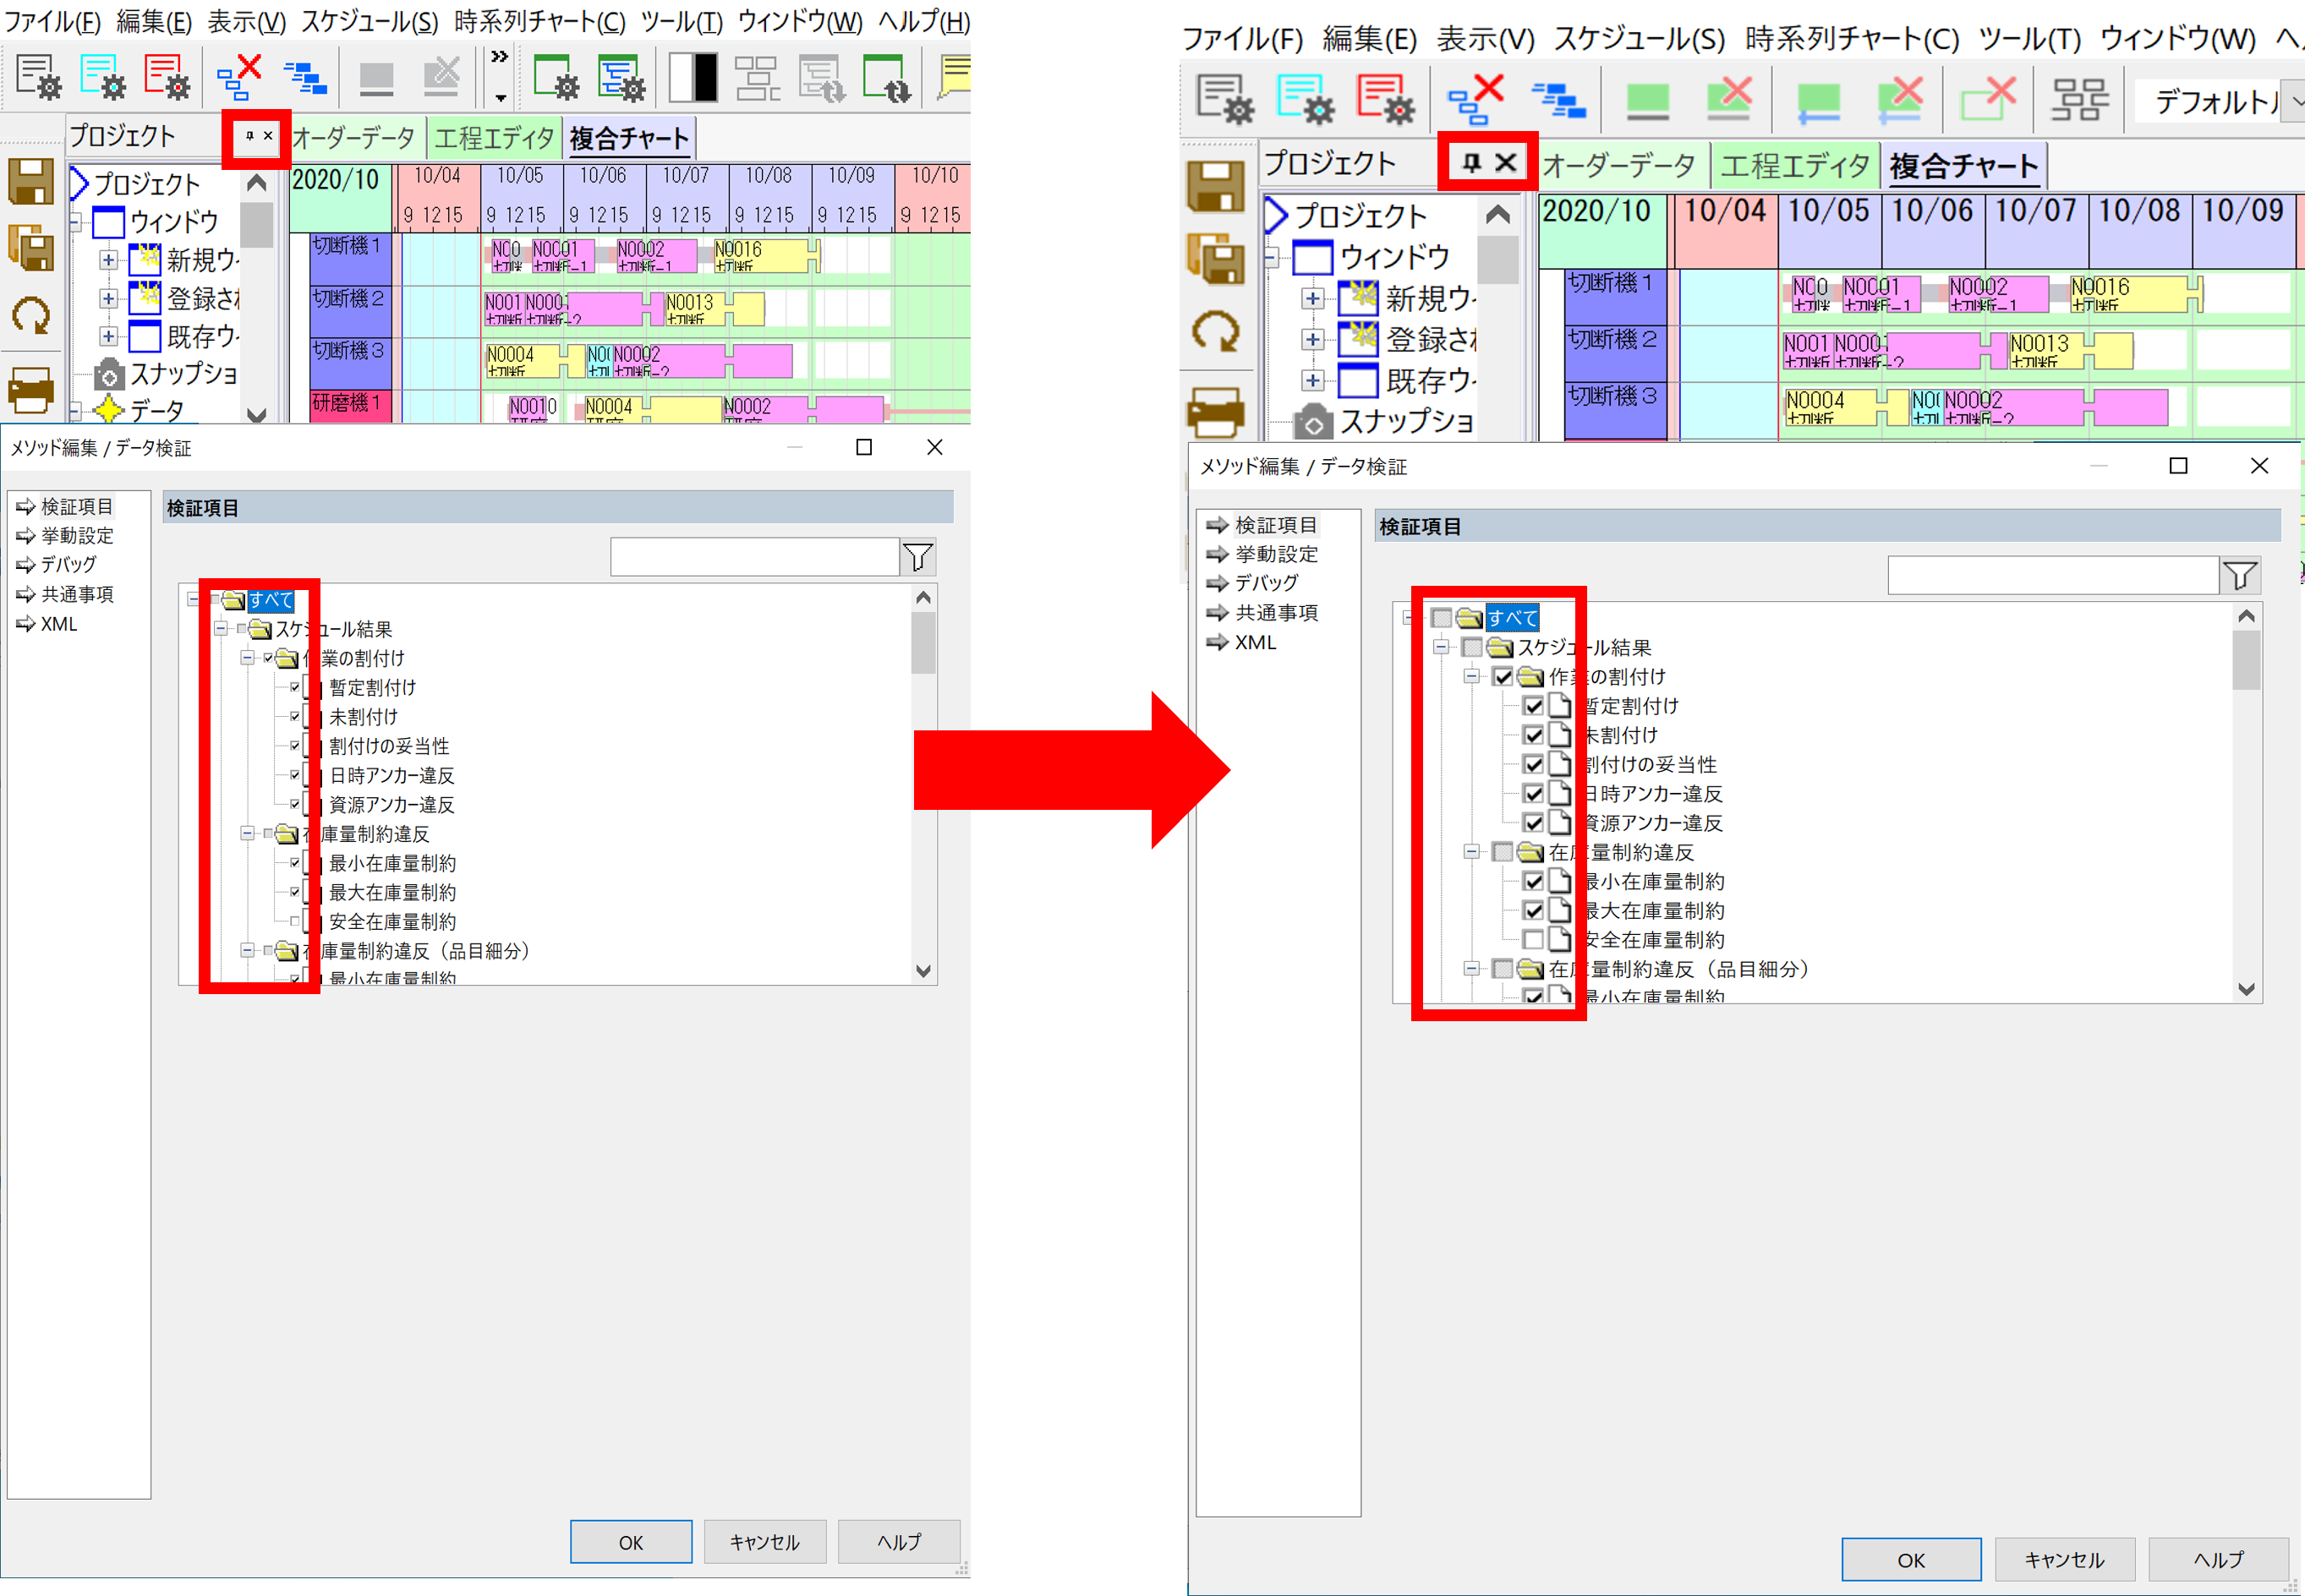Click the printer icon in right window sidebar

coord(1215,410)
